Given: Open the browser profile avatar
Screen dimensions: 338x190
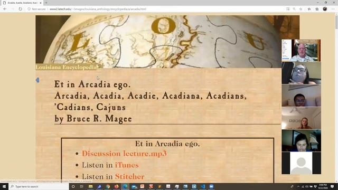Looking at the screenshot, I should click(x=325, y=9).
